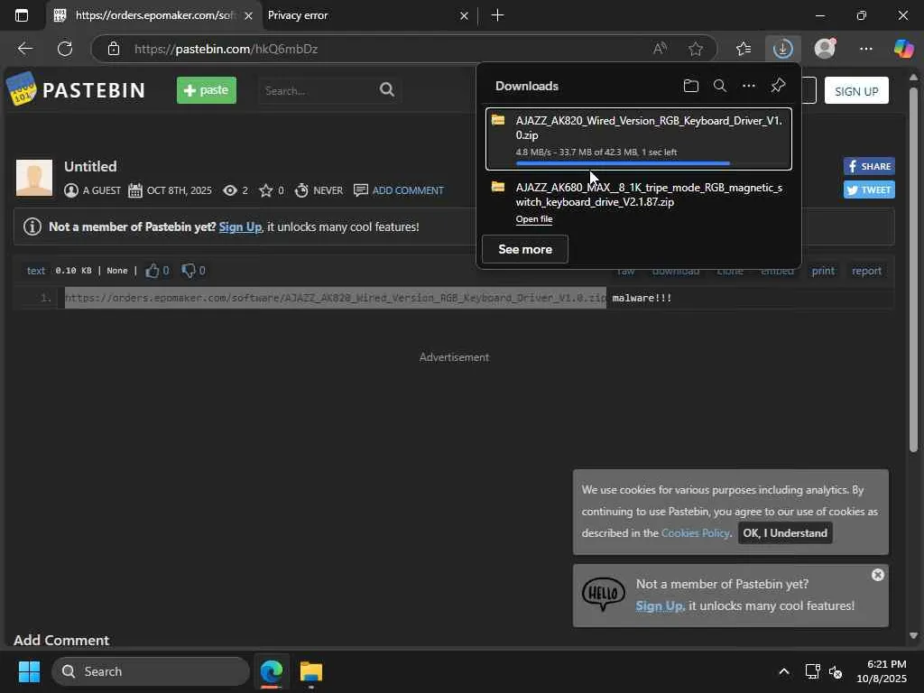Image resolution: width=924 pixels, height=693 pixels.
Task: Open Microsoft Edge from taskbar
Action: (271, 671)
